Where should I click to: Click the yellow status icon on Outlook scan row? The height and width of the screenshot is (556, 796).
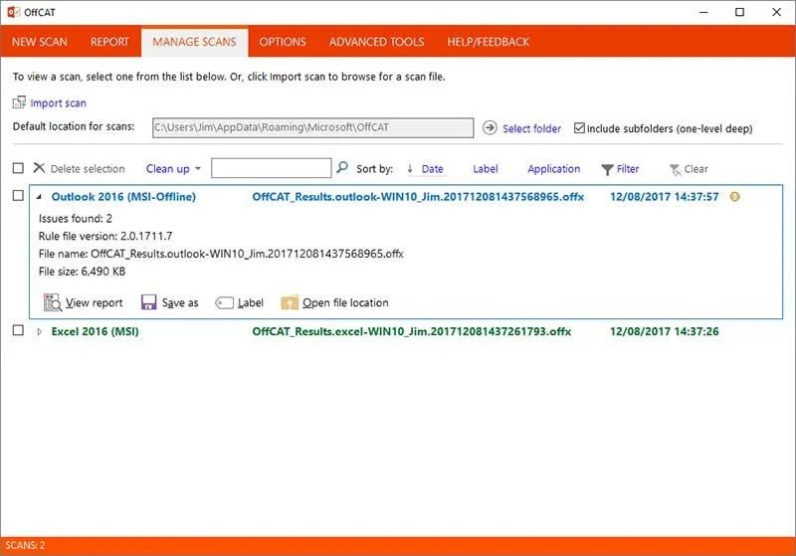[734, 196]
